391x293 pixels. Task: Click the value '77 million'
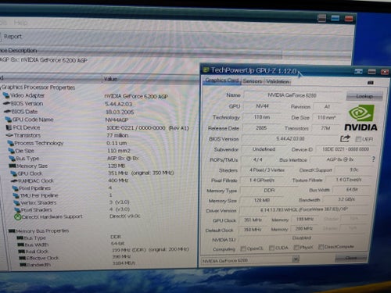(x=117, y=135)
